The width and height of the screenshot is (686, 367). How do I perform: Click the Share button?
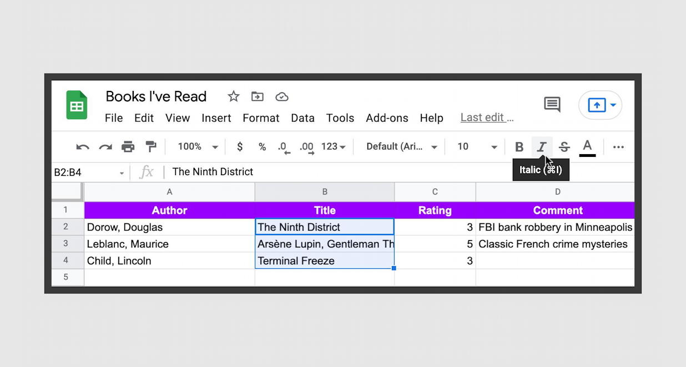601,105
